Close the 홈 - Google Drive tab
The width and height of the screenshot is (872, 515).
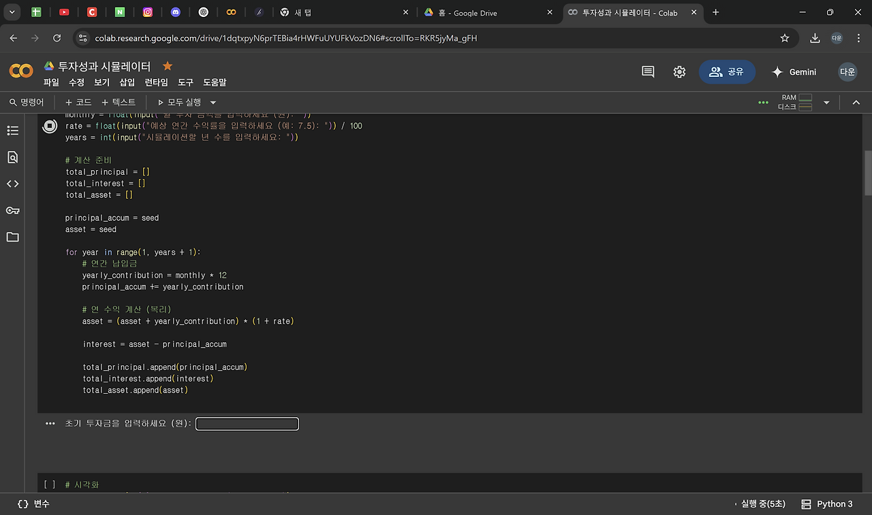[549, 12]
